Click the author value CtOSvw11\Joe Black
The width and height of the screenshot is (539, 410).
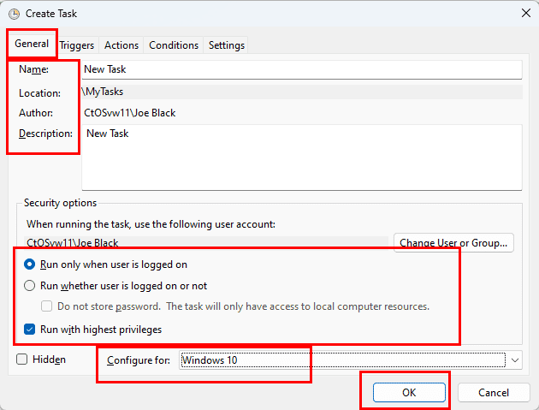click(129, 113)
